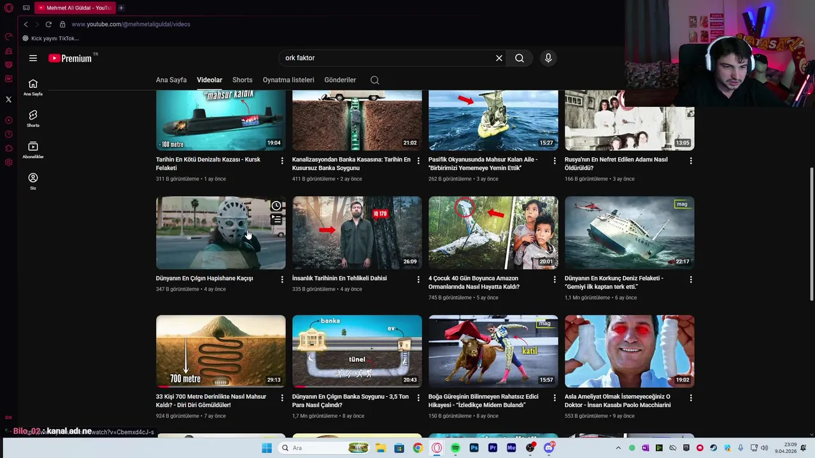Open OBS Studio from the taskbar

[x=530, y=448]
